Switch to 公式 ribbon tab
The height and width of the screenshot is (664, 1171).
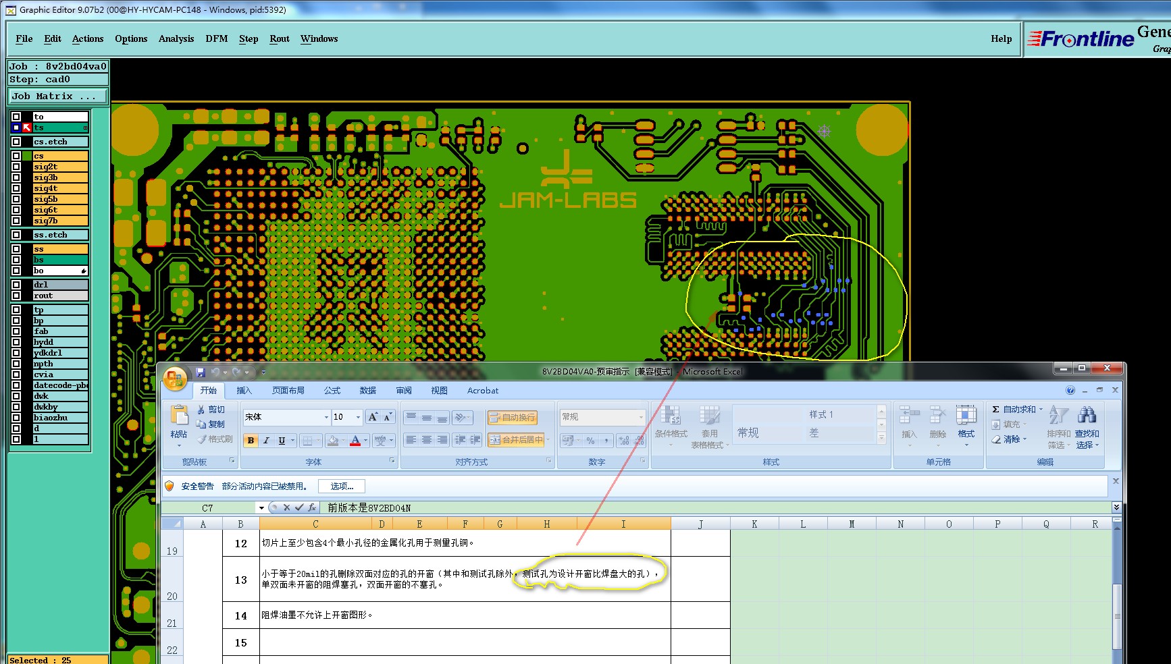[332, 391]
